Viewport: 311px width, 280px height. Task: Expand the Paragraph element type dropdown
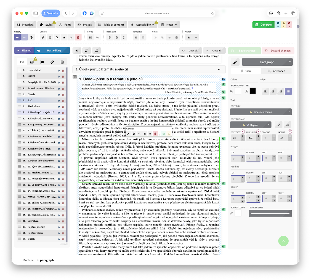(267, 62)
